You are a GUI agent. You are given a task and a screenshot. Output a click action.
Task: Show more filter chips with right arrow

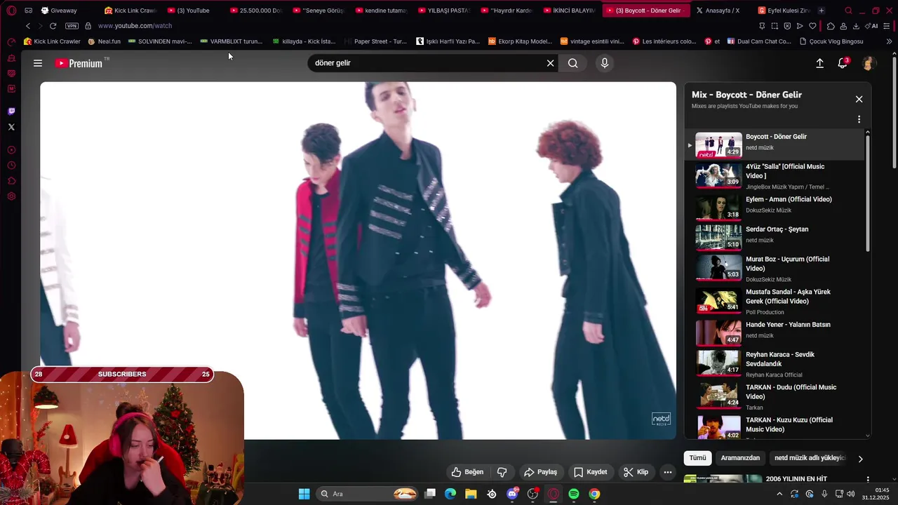(861, 459)
